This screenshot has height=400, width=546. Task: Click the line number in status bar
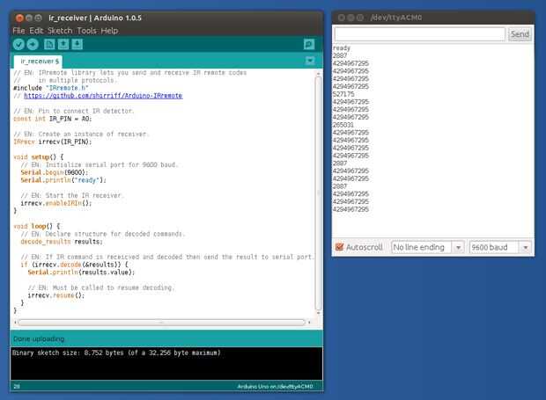click(x=17, y=387)
